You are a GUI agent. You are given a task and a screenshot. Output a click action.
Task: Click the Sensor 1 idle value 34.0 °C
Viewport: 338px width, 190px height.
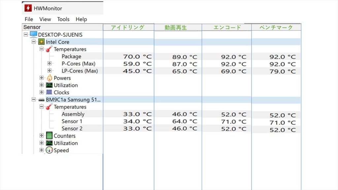(137, 121)
